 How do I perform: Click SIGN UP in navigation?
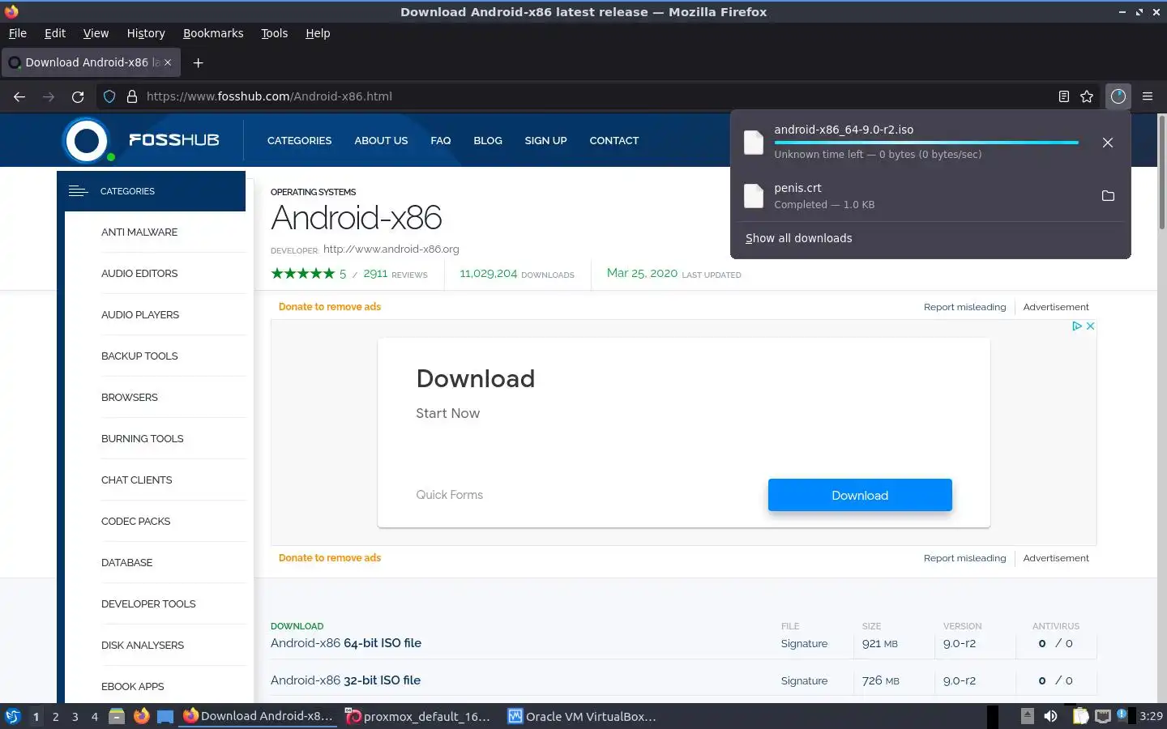(x=545, y=141)
